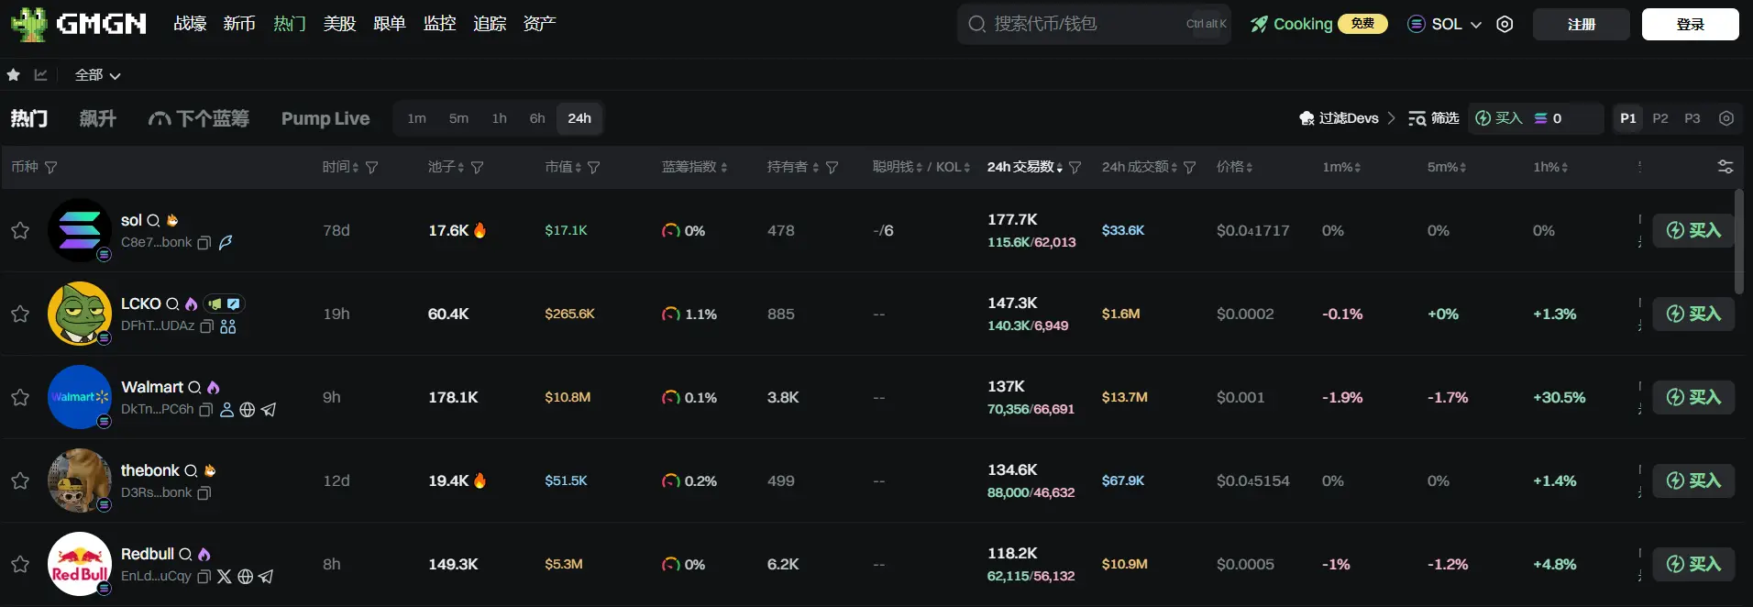Toggle favorite star for Walmart token
Screen dimensions: 1753x607
pos(20,397)
